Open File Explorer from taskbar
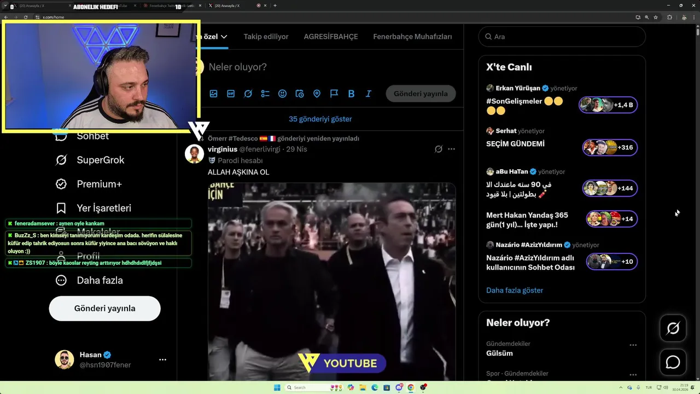Screen dimensions: 700x394 point(363,387)
